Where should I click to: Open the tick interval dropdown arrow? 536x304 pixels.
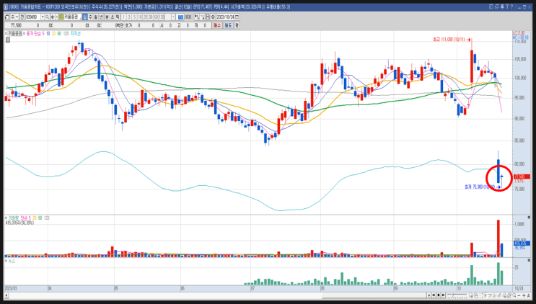click(173, 17)
